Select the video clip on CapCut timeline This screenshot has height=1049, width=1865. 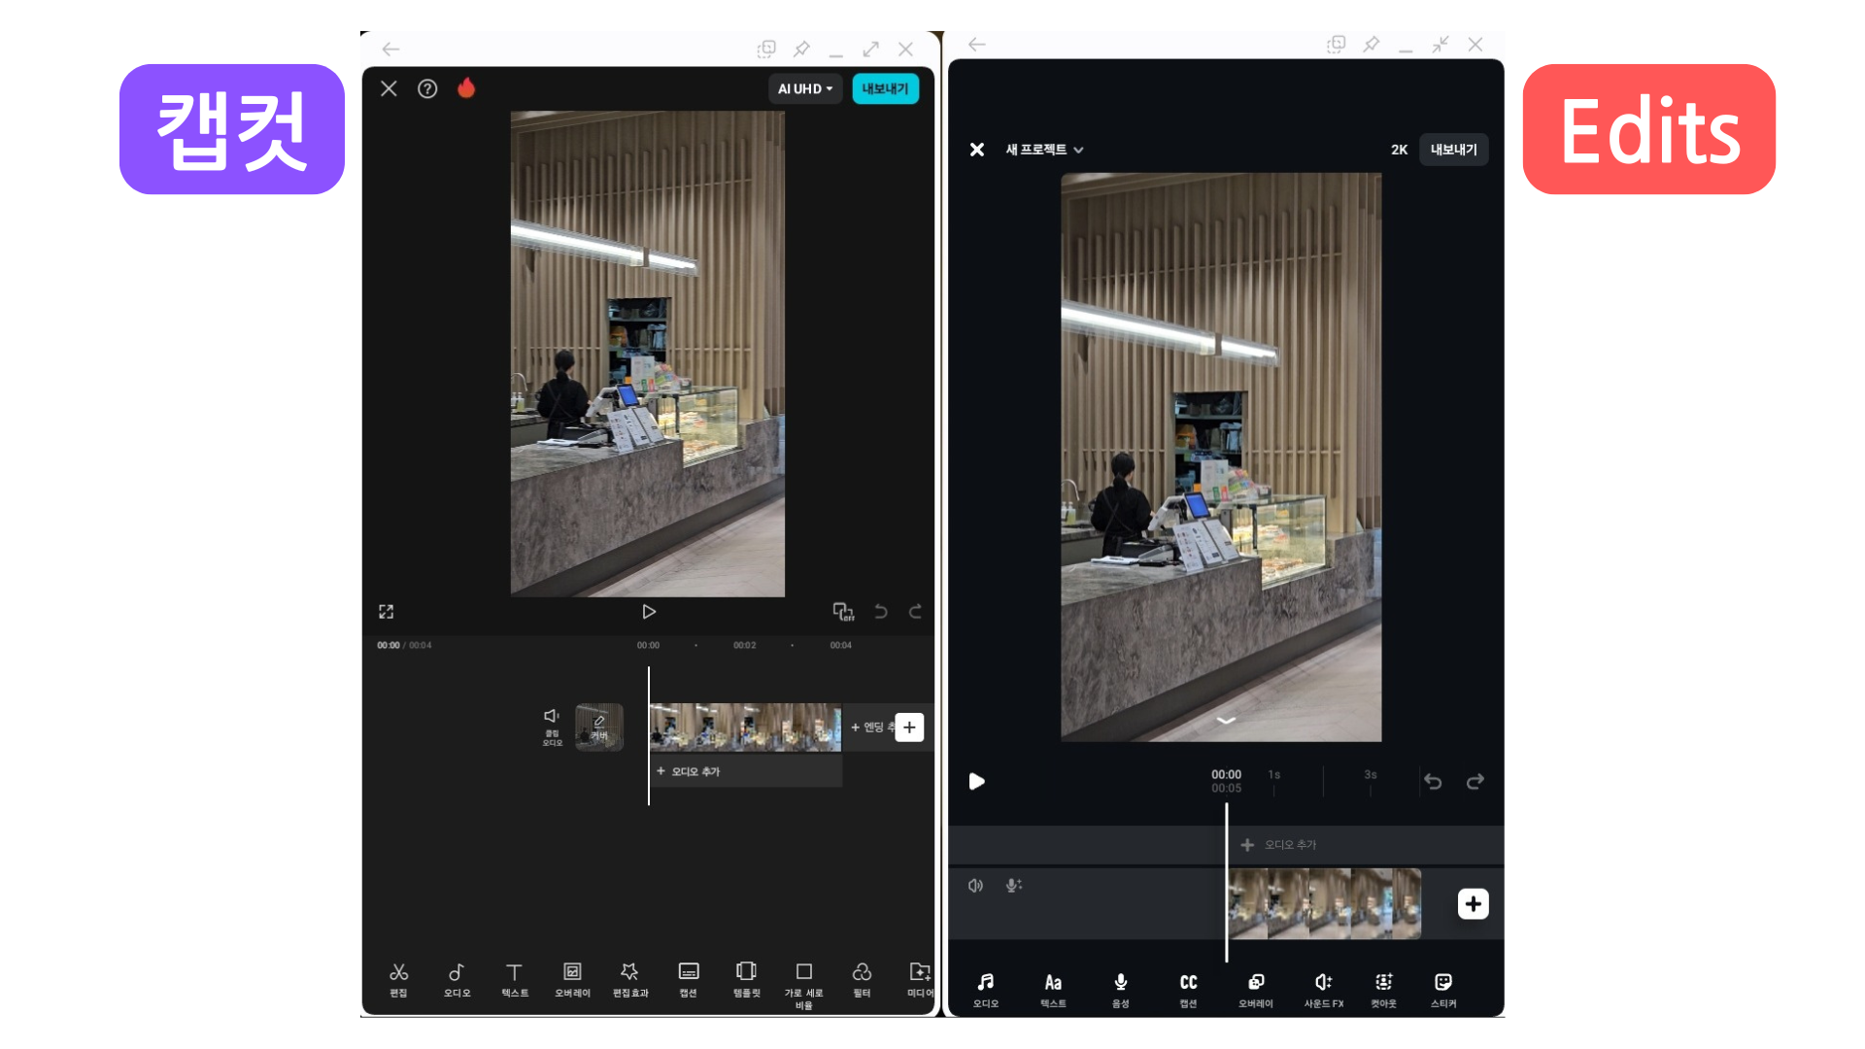pos(745,728)
